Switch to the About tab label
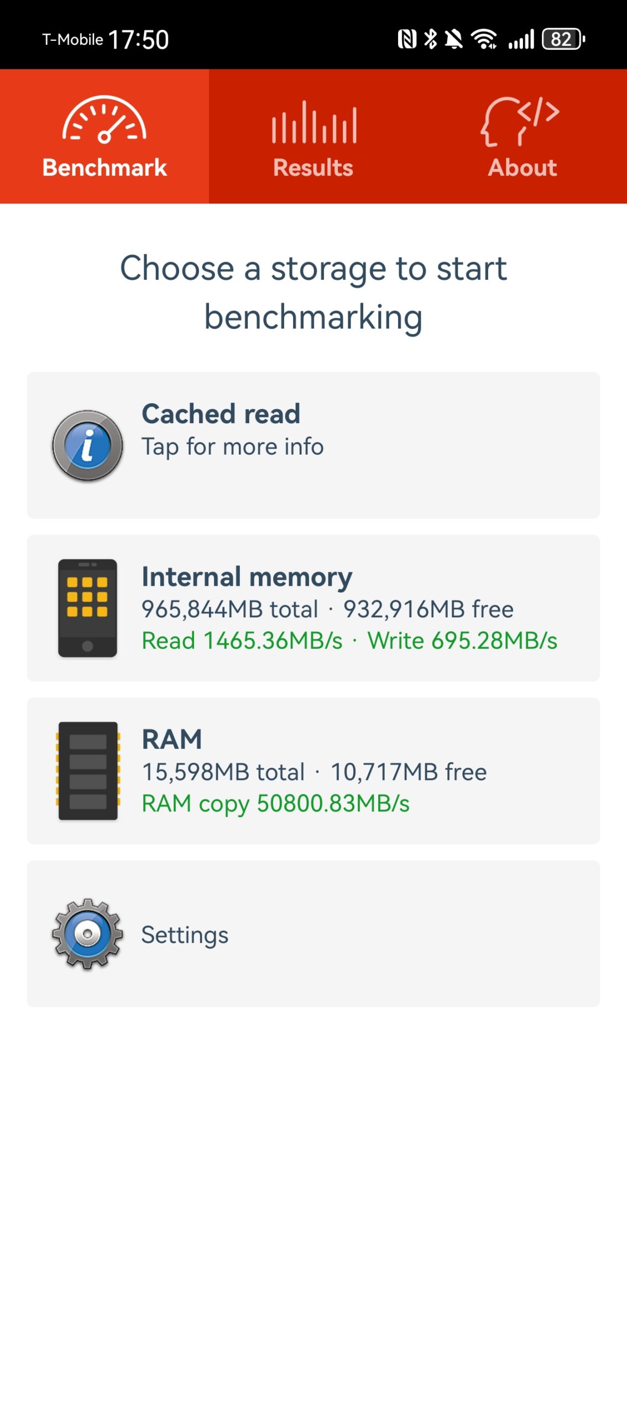This screenshot has height=1416, width=627. click(522, 168)
